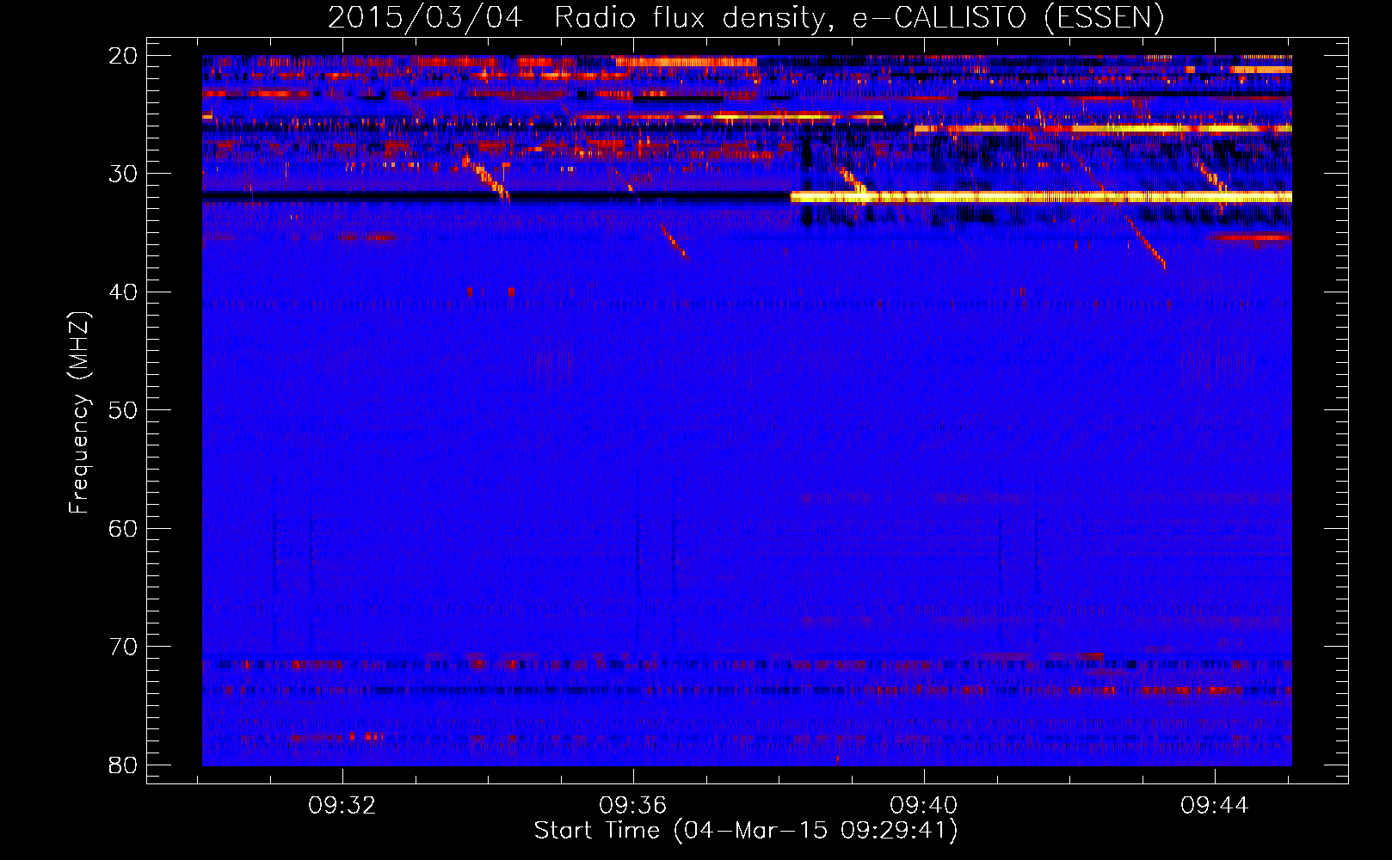
Task: Click the plot title "Radio flux density, e-CALLISTO (ESSEN)"
Action: click(859, 18)
